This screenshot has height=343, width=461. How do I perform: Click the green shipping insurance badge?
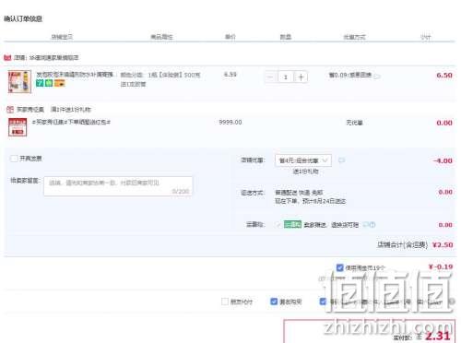tap(292, 224)
